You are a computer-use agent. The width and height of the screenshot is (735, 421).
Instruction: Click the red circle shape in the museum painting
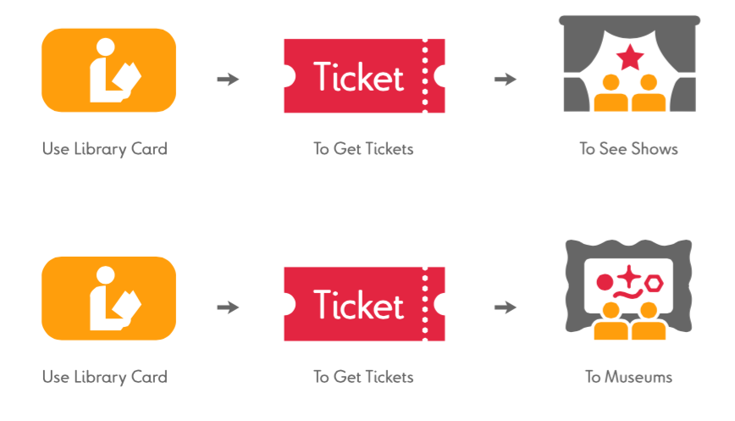coord(605,281)
